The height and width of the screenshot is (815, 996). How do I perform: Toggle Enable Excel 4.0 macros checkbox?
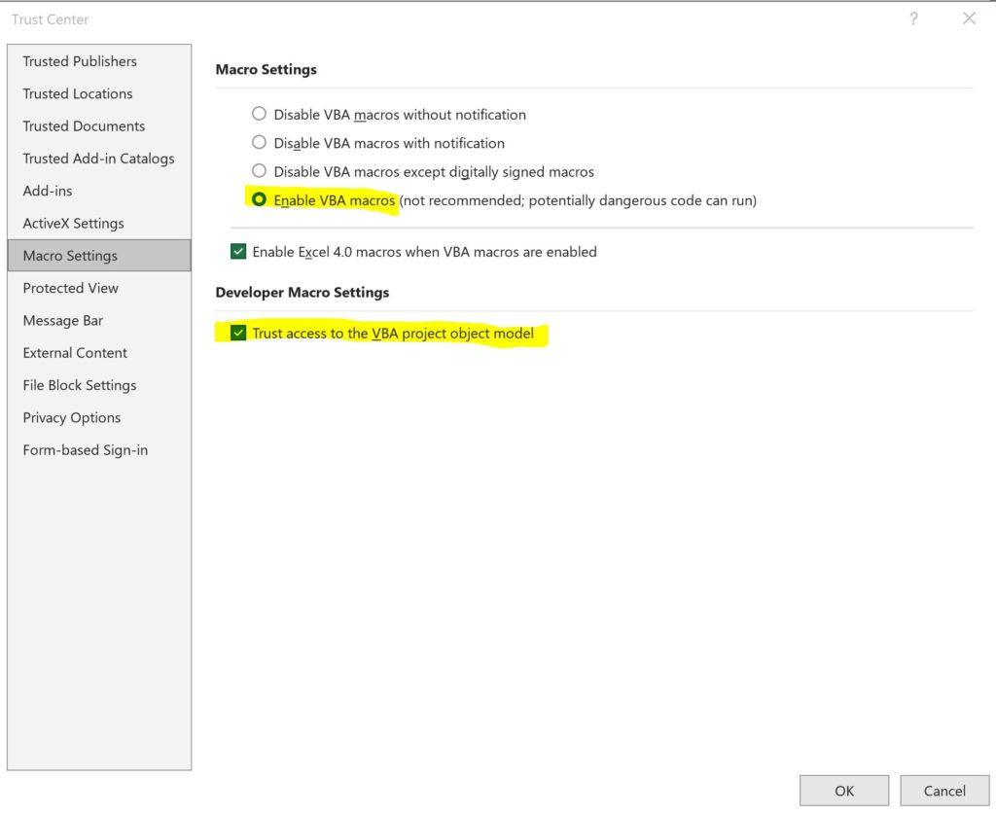(x=238, y=252)
